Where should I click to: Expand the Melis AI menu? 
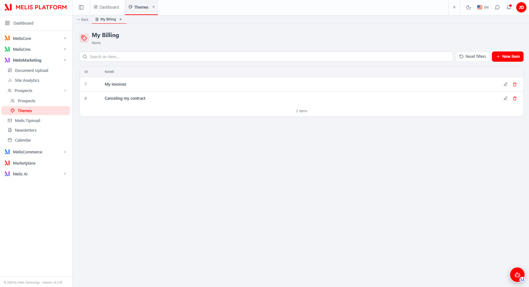[36, 174]
